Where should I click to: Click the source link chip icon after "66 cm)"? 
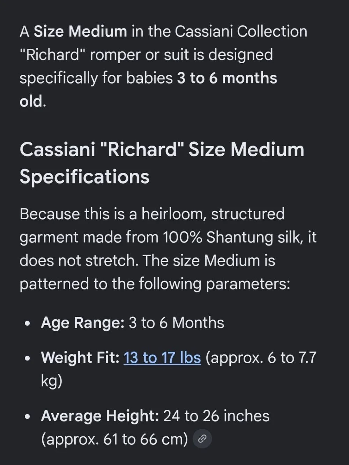tap(202, 439)
